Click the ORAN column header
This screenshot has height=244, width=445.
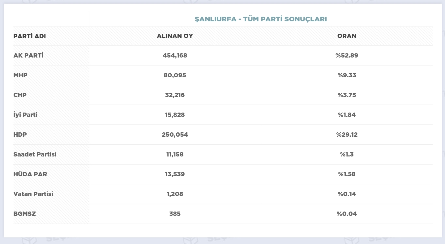(347, 36)
